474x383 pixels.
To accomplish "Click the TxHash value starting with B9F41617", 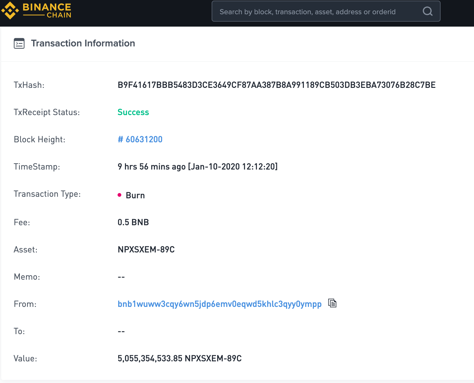I will pos(276,85).
